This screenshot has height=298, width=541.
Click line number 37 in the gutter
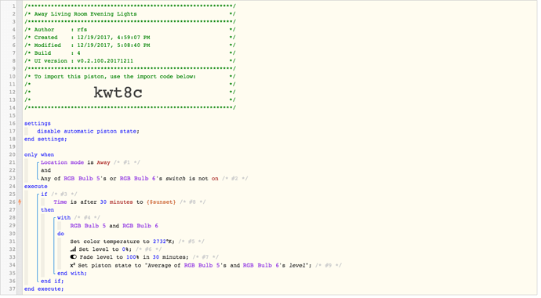point(12,289)
